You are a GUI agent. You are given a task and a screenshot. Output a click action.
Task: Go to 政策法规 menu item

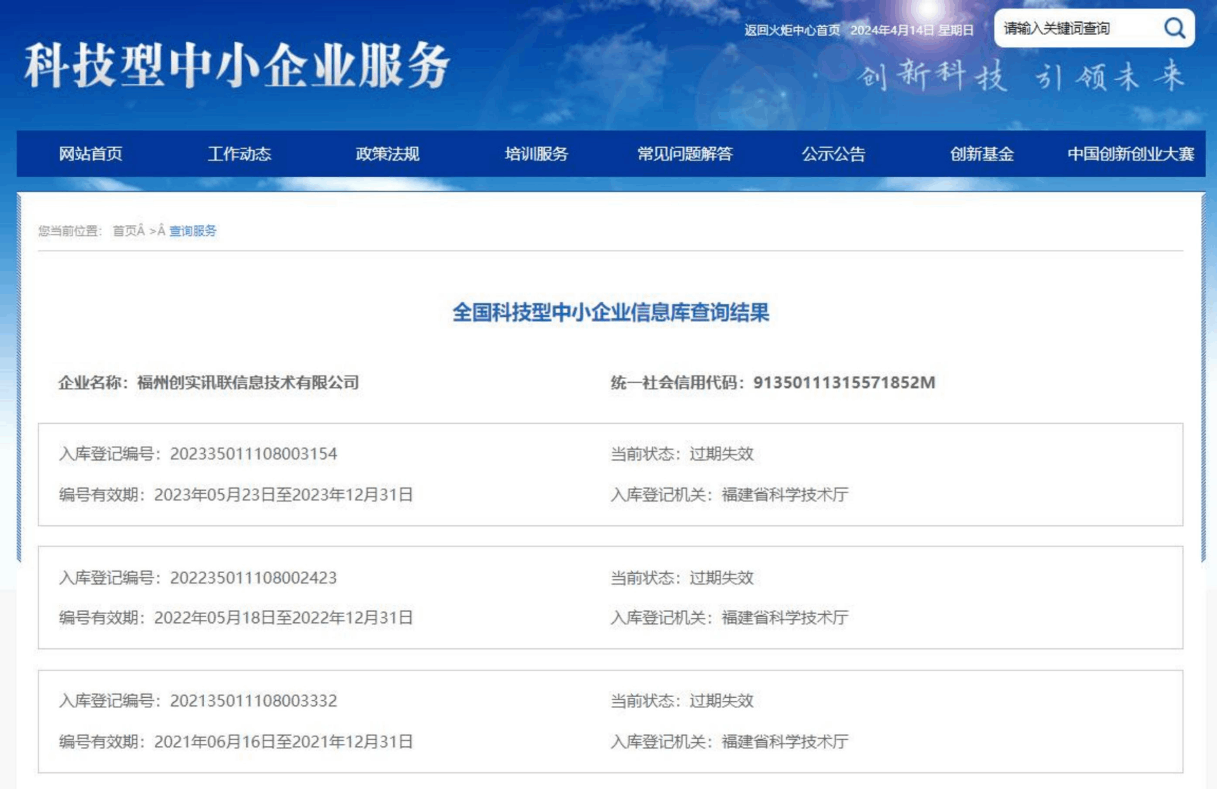click(387, 154)
